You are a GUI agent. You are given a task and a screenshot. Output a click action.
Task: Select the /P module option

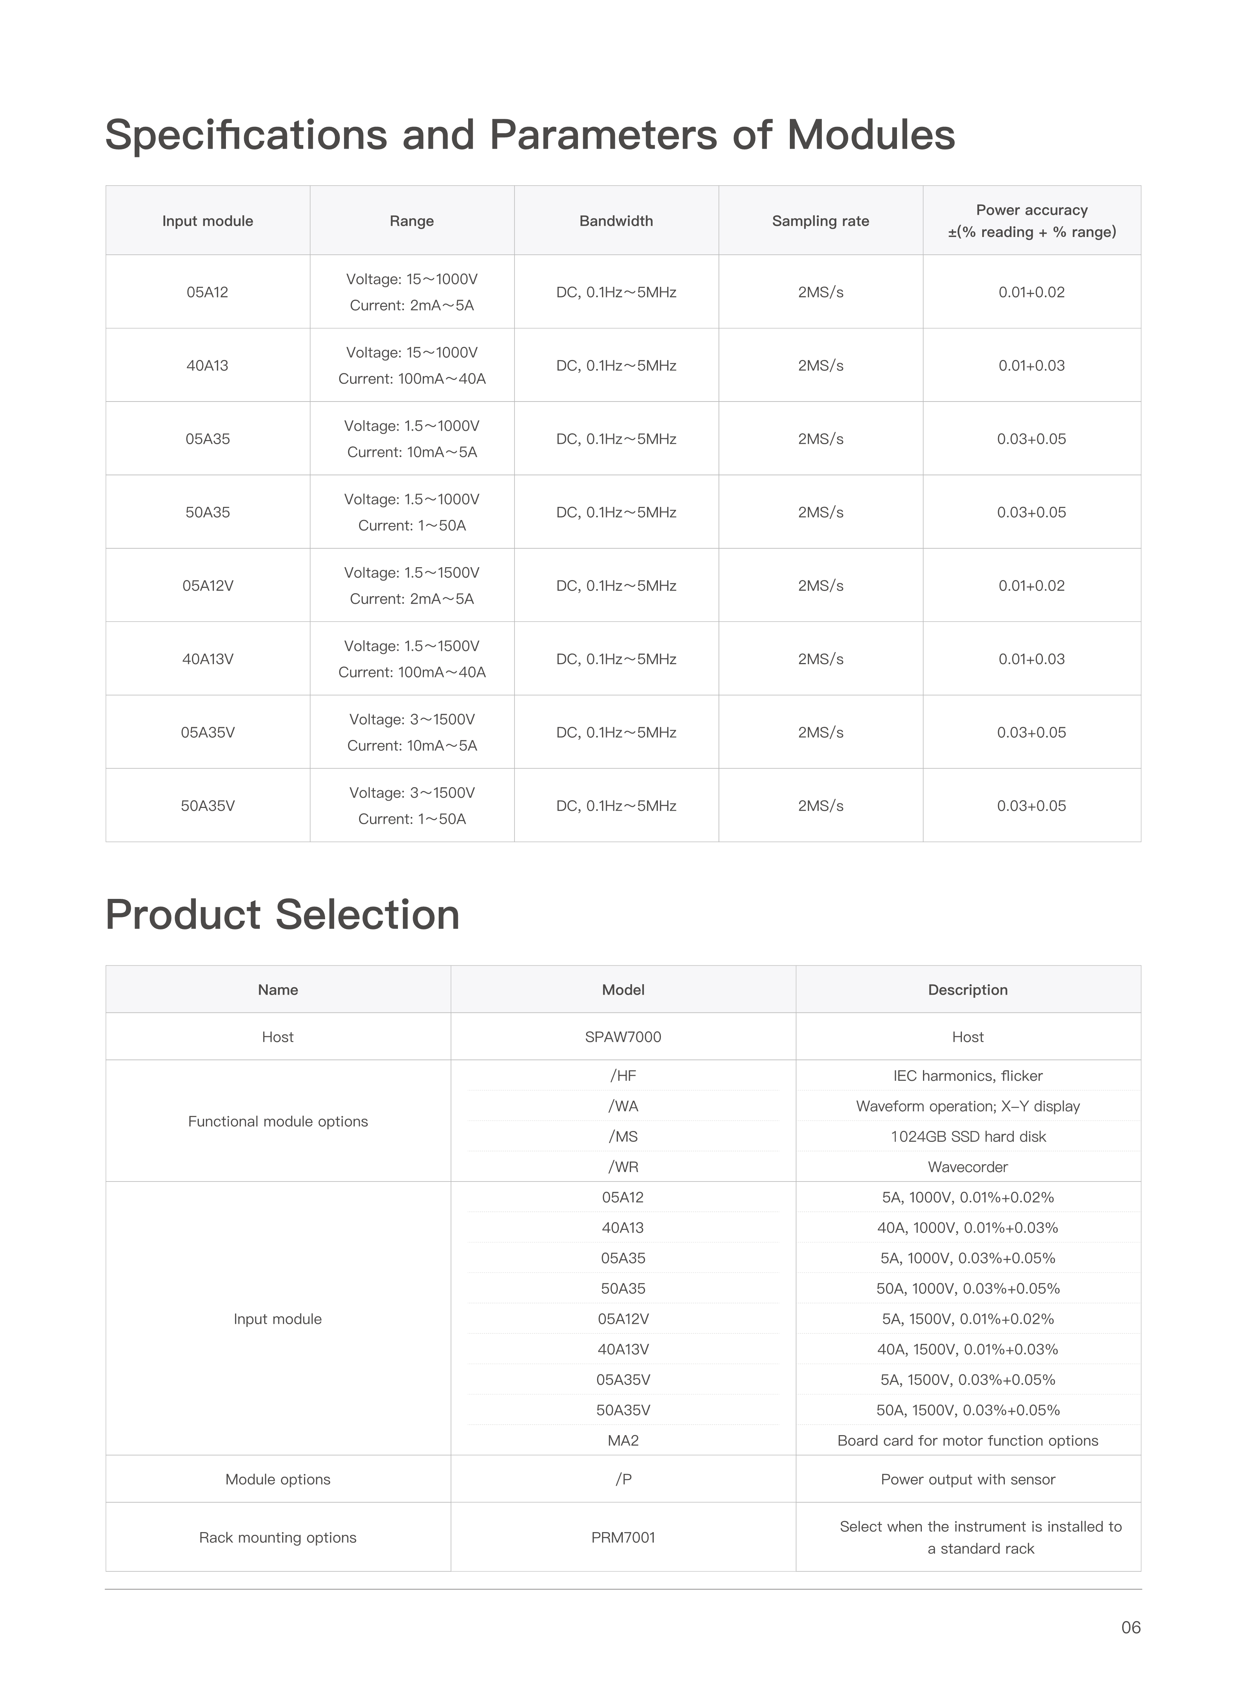(x=623, y=1479)
